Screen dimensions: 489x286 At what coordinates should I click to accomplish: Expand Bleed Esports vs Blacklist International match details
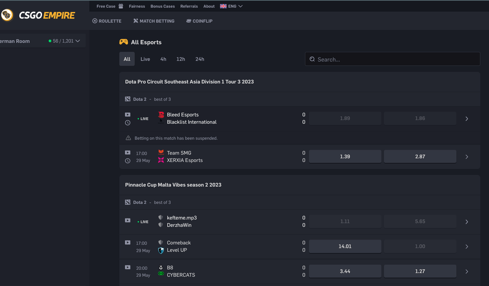[467, 119]
